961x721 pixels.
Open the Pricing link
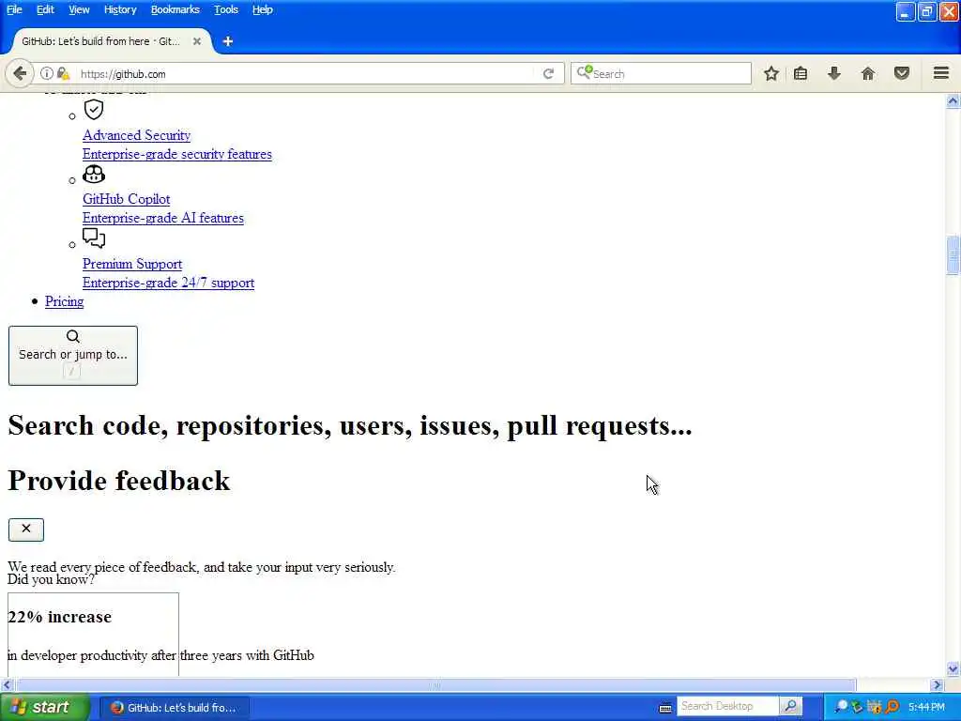tap(65, 301)
